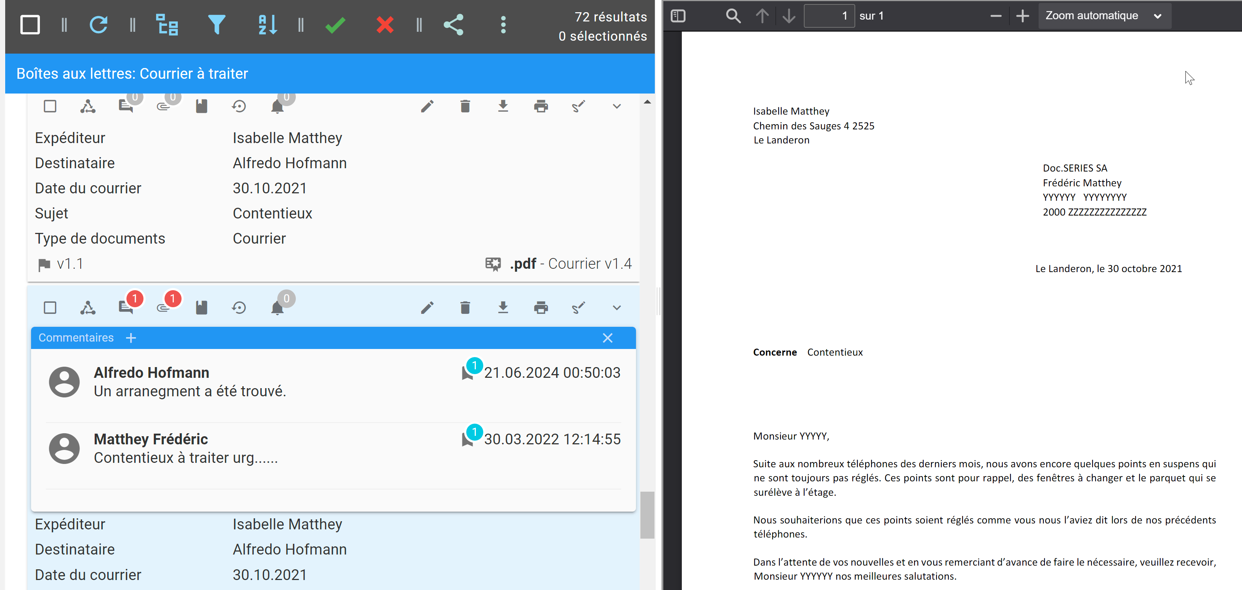1242x590 pixels.
Task: Toggle the select-all checkbox in top toolbar
Action: point(30,24)
